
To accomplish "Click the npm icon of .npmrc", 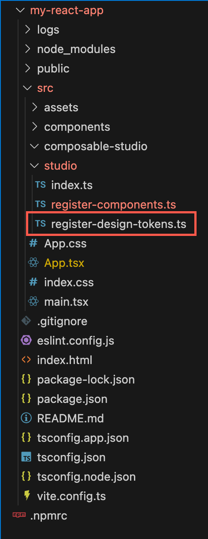I will pos(19,516).
